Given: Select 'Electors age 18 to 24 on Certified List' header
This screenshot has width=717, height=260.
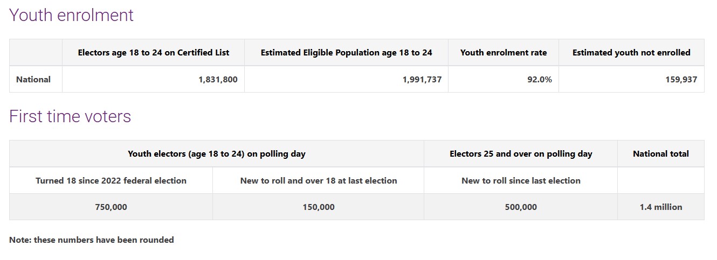Looking at the screenshot, I should [153, 53].
